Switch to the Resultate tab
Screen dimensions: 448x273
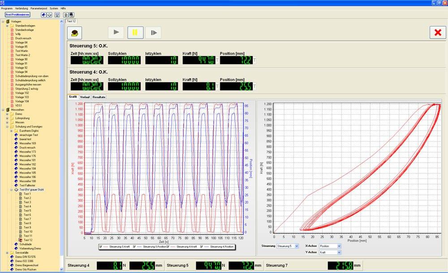pyautogui.click(x=99, y=97)
